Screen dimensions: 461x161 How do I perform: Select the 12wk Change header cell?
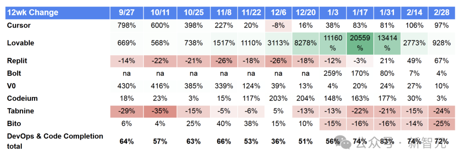[58, 13]
